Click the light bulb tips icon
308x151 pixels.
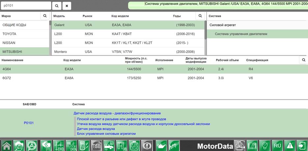tap(265, 146)
